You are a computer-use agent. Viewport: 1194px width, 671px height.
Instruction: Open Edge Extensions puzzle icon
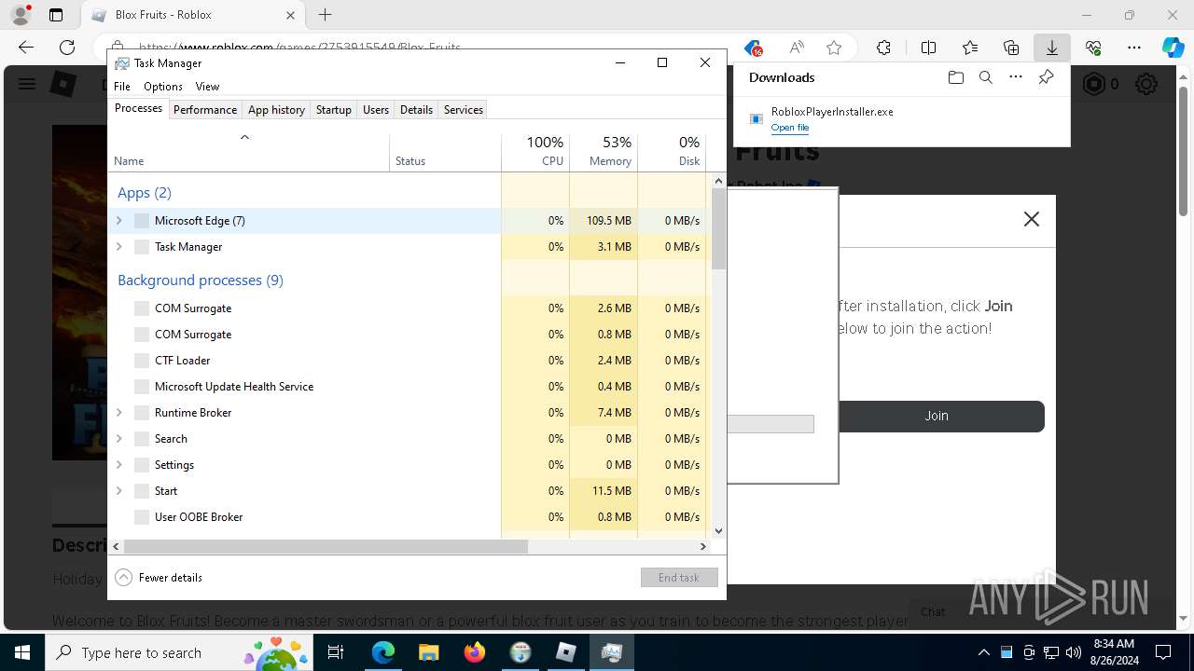pyautogui.click(x=883, y=48)
